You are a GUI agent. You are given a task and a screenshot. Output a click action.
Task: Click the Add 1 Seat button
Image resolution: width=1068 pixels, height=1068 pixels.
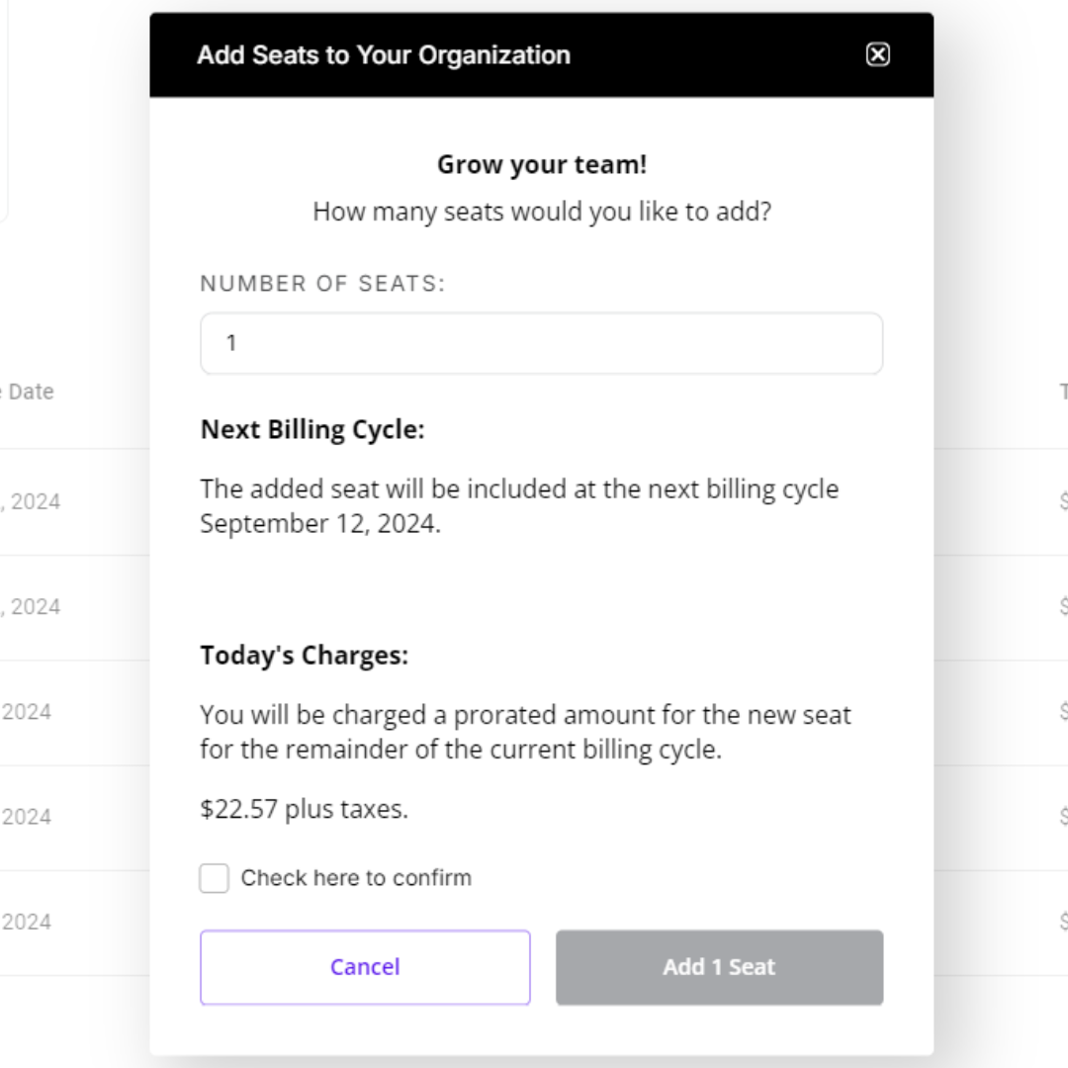tap(719, 967)
